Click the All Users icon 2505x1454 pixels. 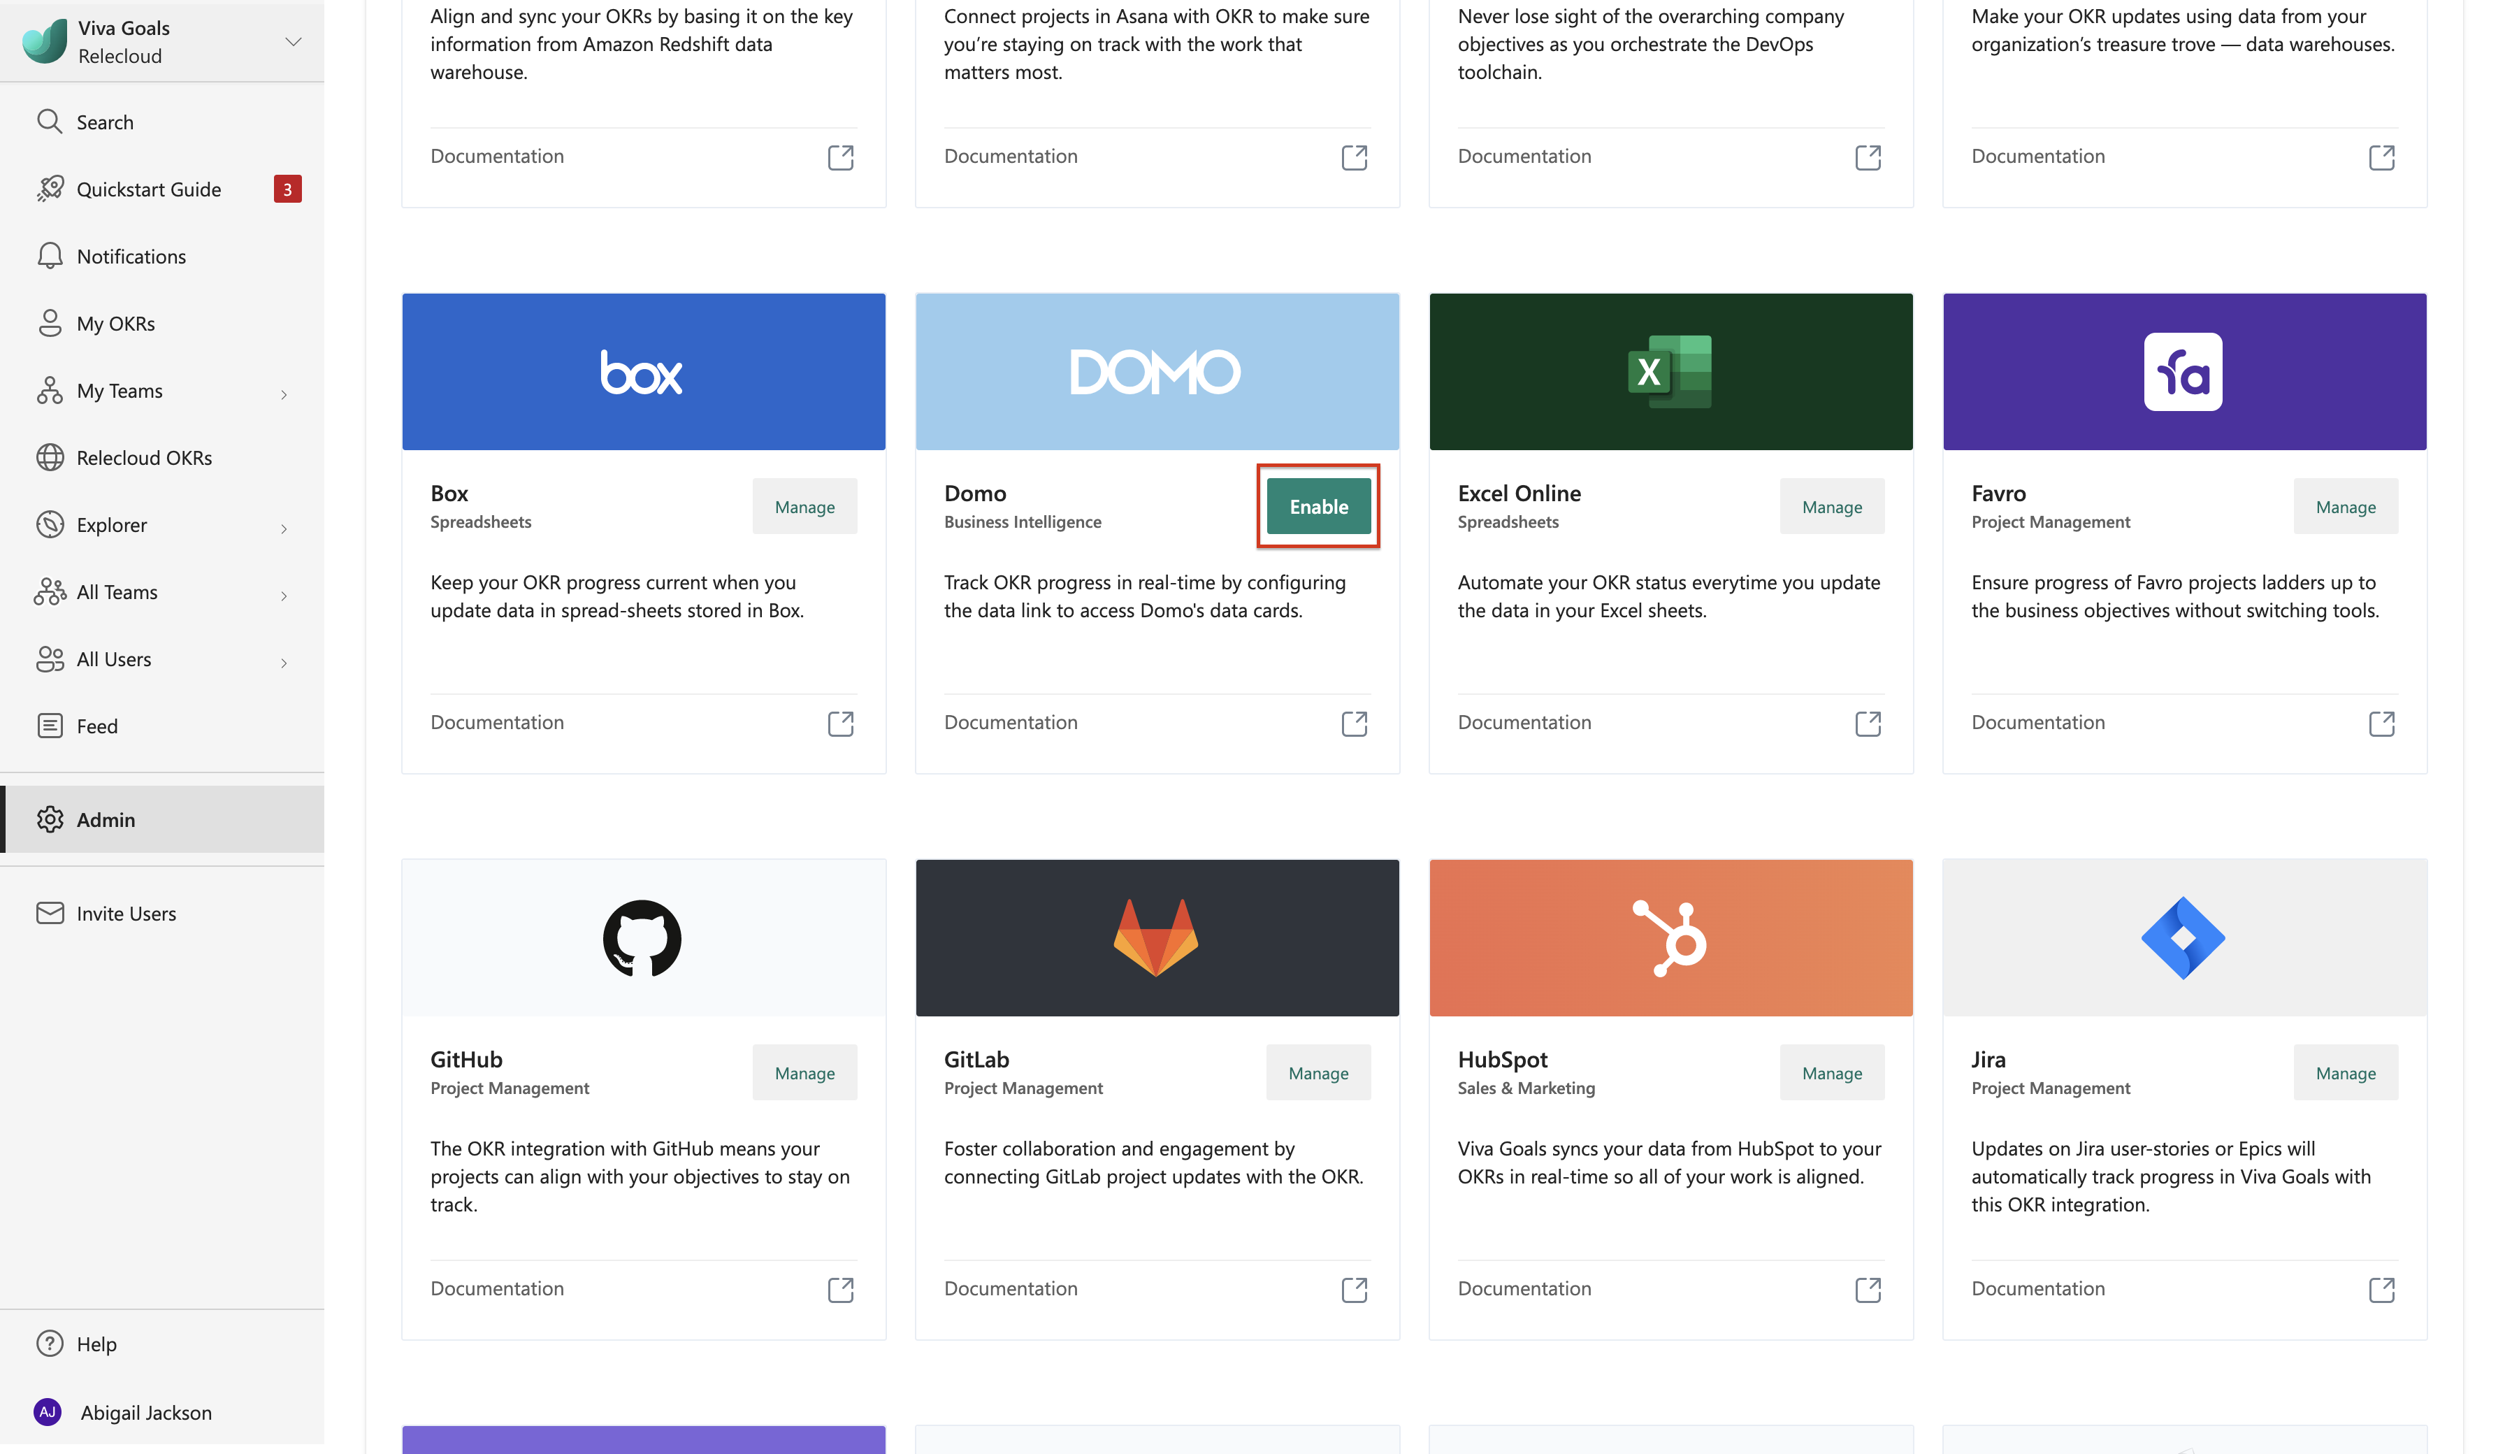point(50,658)
